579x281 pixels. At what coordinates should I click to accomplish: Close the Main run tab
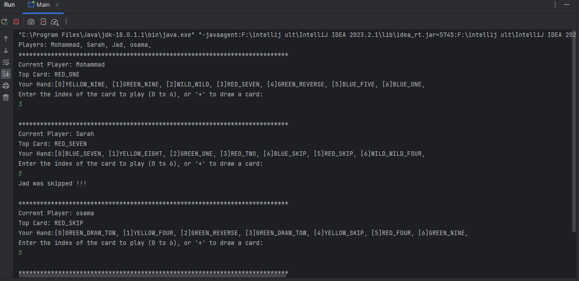coord(57,5)
